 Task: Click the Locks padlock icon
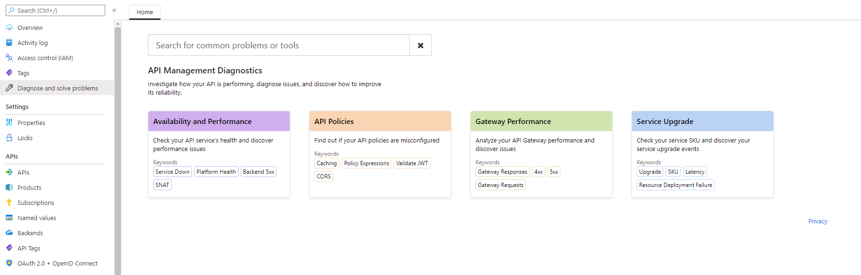9,138
